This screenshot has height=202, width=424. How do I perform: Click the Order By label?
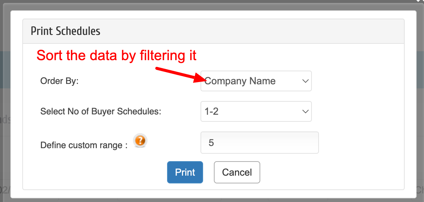[59, 81]
